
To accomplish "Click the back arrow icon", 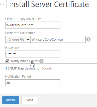I will [2, 4].
